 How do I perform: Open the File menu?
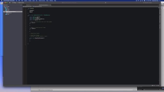pos(16,1)
